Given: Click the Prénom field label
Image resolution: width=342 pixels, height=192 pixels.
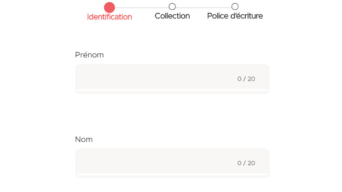Looking at the screenshot, I should click(x=90, y=55).
